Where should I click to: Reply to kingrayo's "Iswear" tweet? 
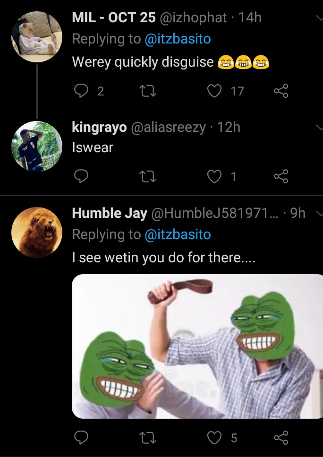click(x=81, y=176)
